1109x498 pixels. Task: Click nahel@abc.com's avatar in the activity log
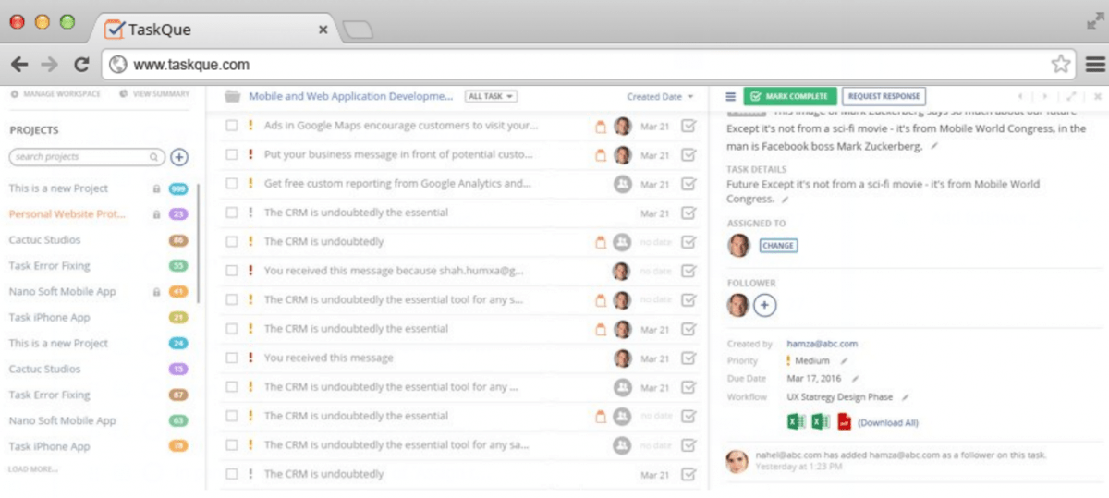point(737,461)
